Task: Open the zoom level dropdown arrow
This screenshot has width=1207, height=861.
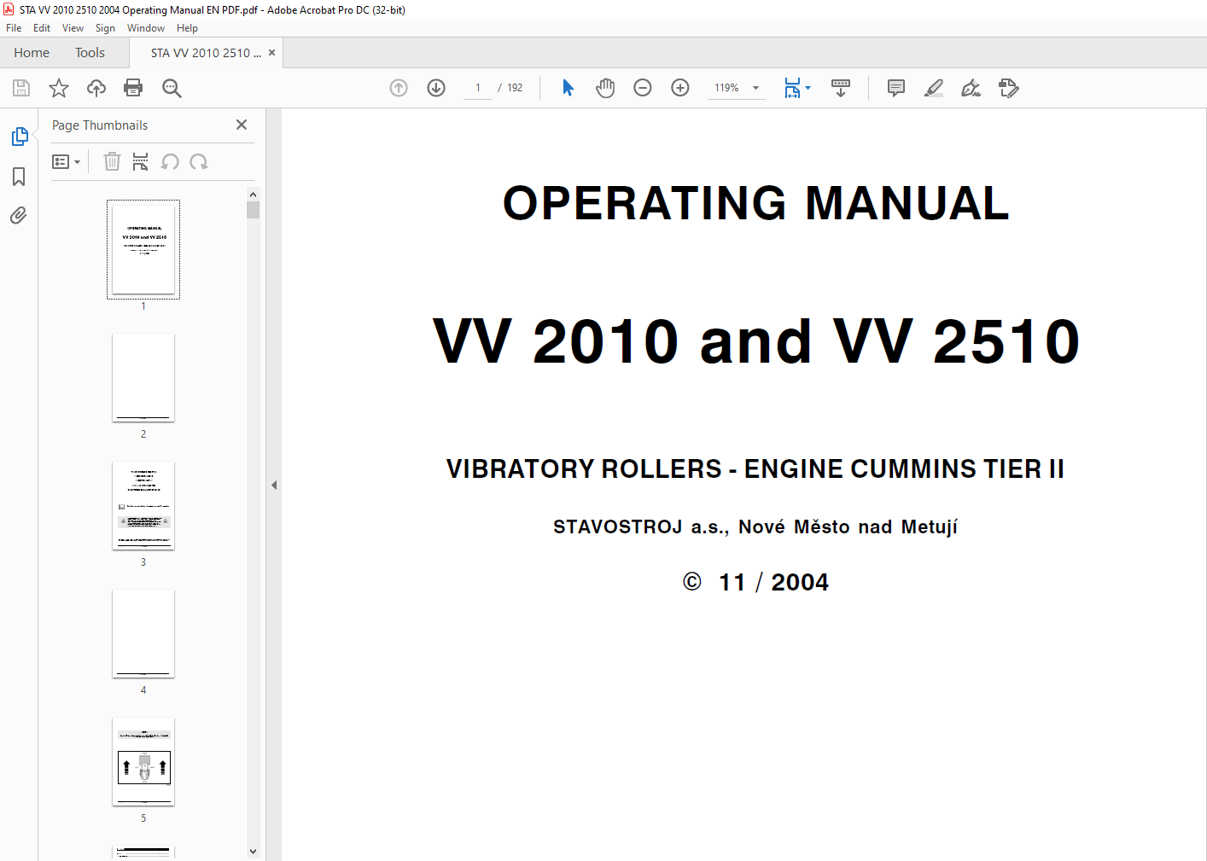Action: tap(755, 88)
